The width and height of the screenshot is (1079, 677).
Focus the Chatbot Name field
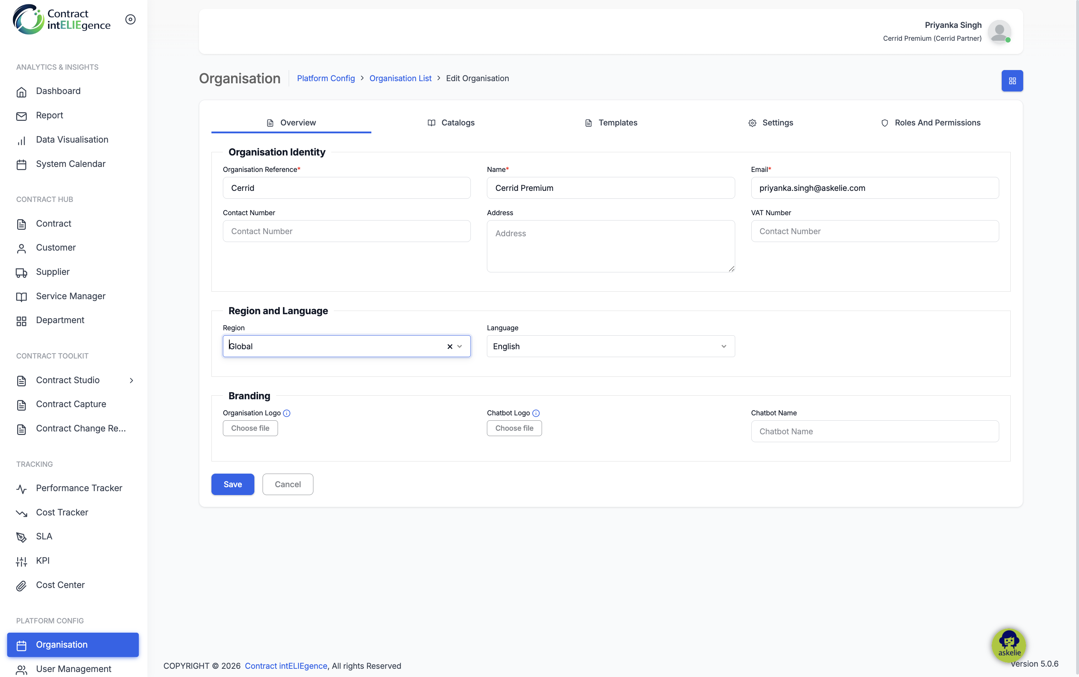(x=875, y=431)
